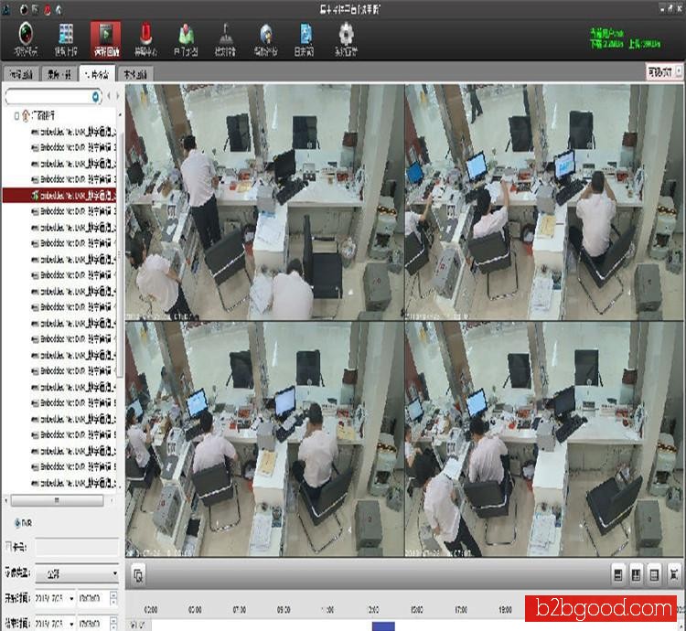Open the electronic map module
The width and height of the screenshot is (686, 631).
(186, 39)
